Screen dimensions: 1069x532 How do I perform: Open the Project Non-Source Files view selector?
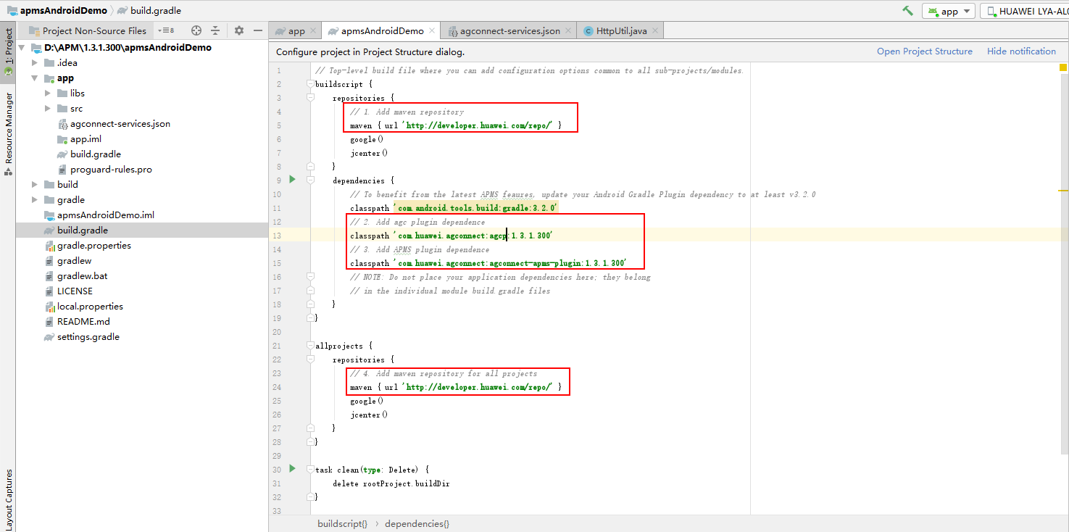[x=88, y=30]
